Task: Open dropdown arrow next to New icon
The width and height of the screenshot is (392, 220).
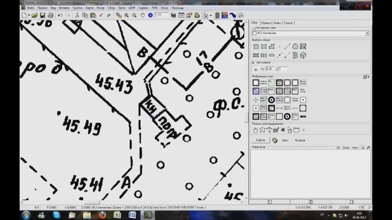Action: point(29,15)
